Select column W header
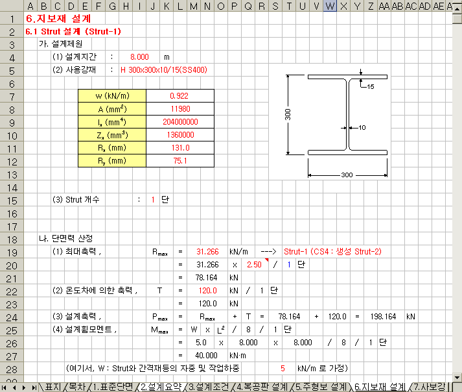 [x=329, y=6]
